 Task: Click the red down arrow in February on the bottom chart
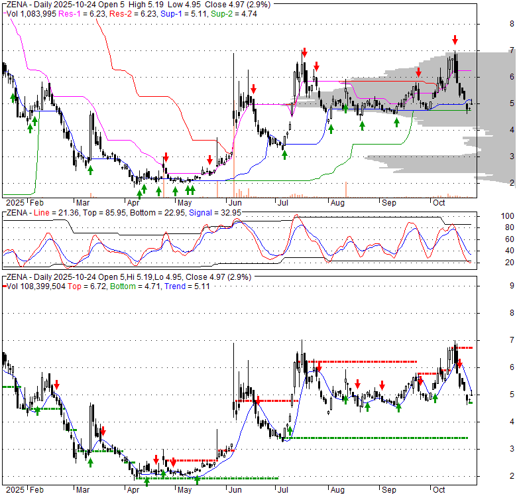click(57, 385)
